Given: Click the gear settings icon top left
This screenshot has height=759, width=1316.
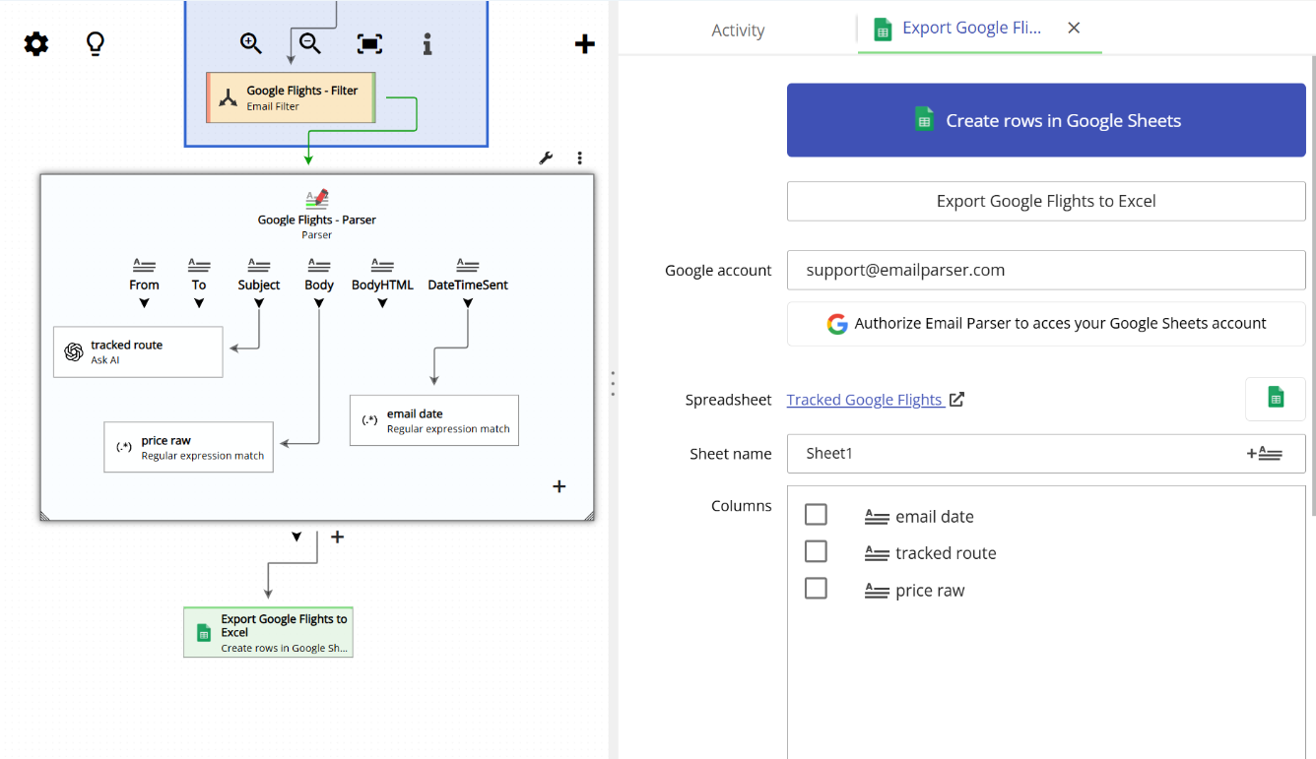Looking at the screenshot, I should click(35, 43).
